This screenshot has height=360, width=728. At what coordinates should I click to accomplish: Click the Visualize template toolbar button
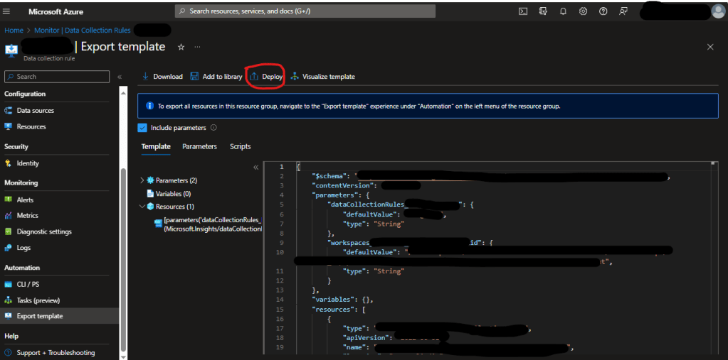coord(322,77)
